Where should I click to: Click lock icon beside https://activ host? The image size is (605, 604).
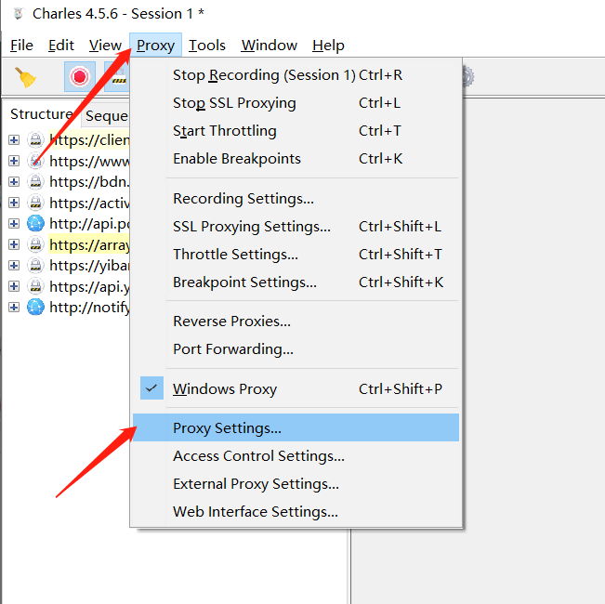coord(35,202)
